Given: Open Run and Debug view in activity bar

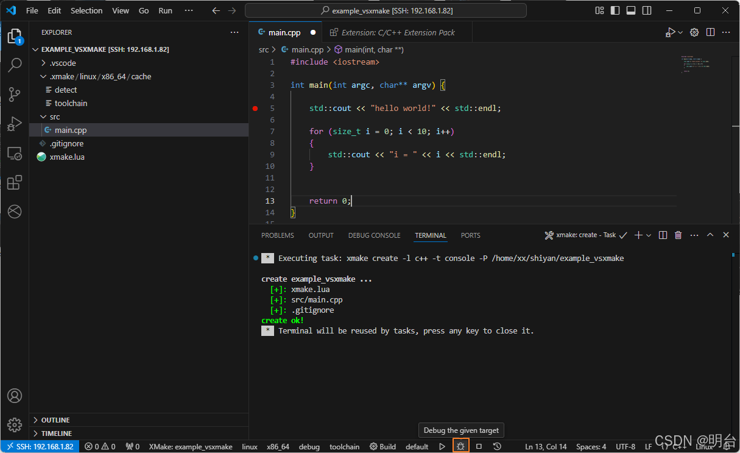Looking at the screenshot, I should click(15, 124).
